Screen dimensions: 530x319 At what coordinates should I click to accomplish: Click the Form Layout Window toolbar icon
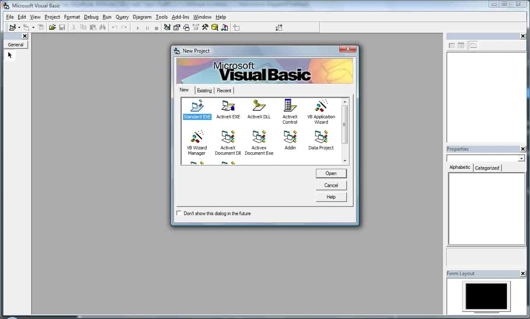[x=186, y=27]
